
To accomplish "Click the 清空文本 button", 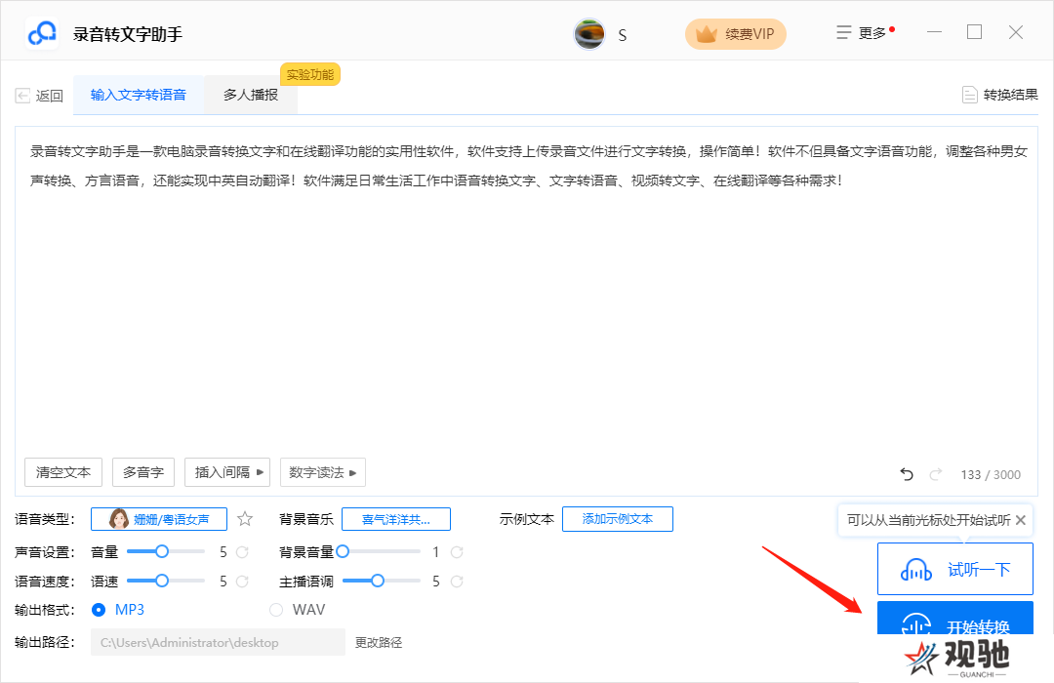I will (x=63, y=472).
